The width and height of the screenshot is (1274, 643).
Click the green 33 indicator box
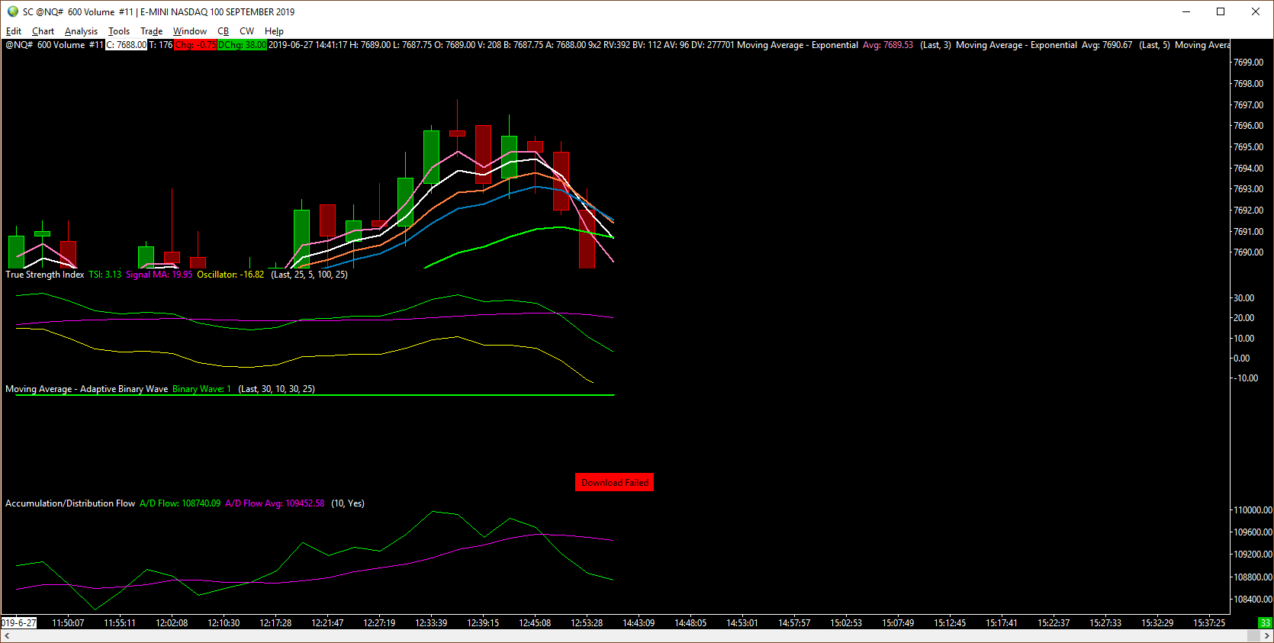(x=1266, y=622)
